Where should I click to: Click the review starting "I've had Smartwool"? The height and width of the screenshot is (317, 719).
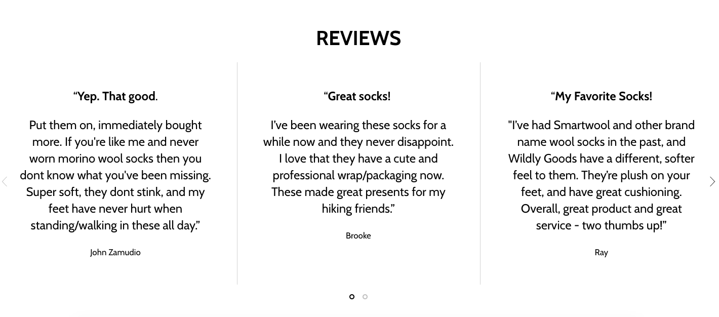point(602,175)
